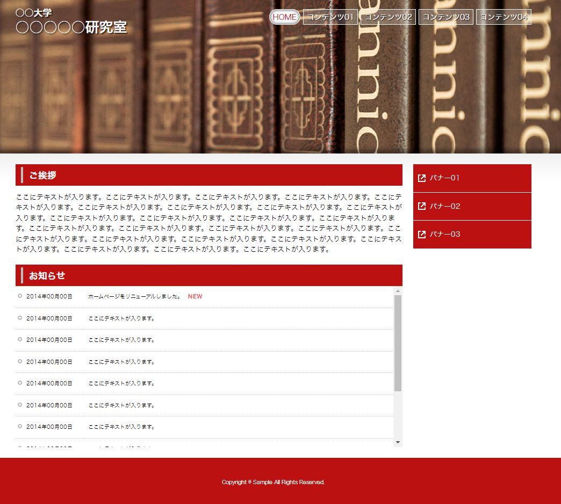561x504 pixels.
Task: Click the external link icon beside バナー01
Action: pos(422,178)
